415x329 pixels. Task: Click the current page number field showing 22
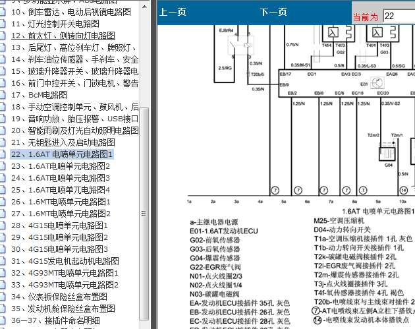399,16
